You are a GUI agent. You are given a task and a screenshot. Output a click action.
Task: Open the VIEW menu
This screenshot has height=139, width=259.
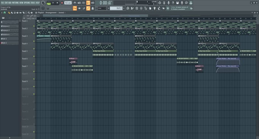point(21,3)
